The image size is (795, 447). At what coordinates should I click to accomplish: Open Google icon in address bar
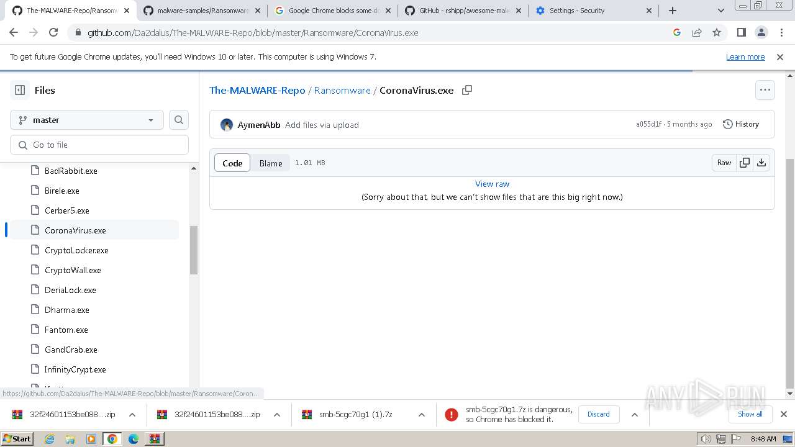click(x=677, y=32)
